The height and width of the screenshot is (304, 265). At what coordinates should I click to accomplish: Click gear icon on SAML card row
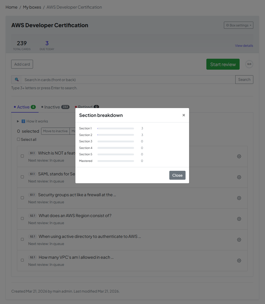[239, 177]
